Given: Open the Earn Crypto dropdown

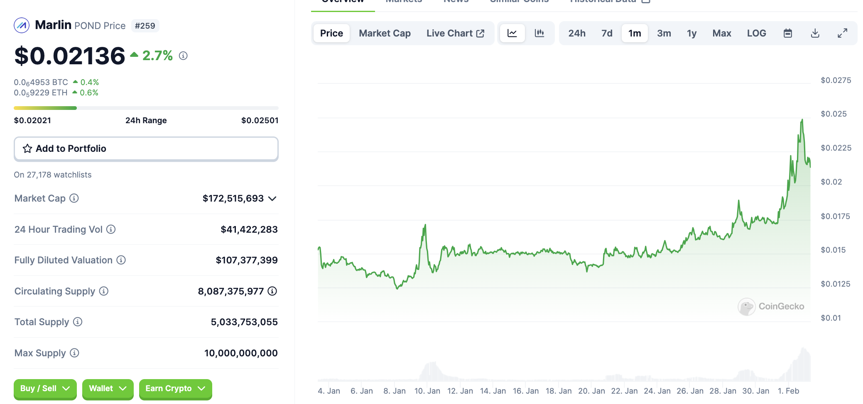Looking at the screenshot, I should pos(175,389).
